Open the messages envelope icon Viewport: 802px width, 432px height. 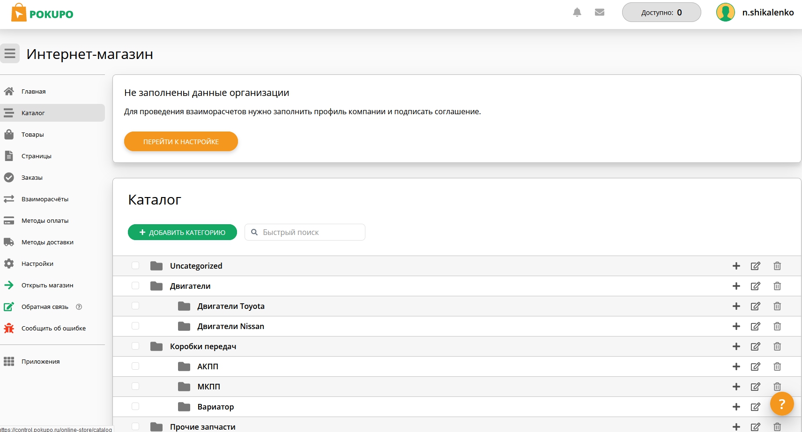click(600, 13)
